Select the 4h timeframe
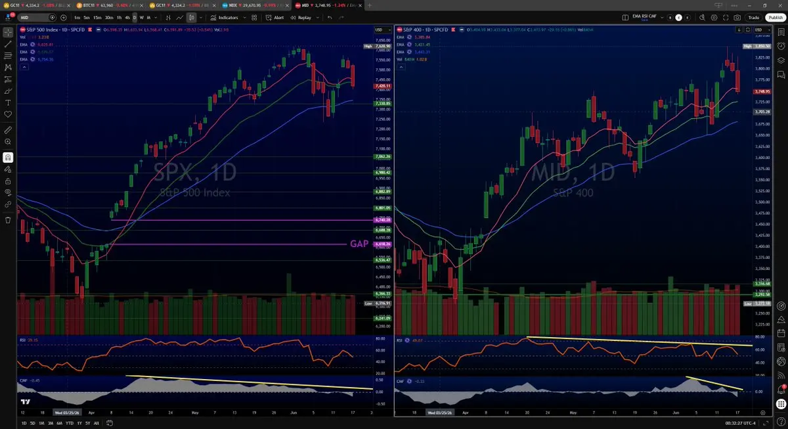Screen dimensions: 788x429 127,18
